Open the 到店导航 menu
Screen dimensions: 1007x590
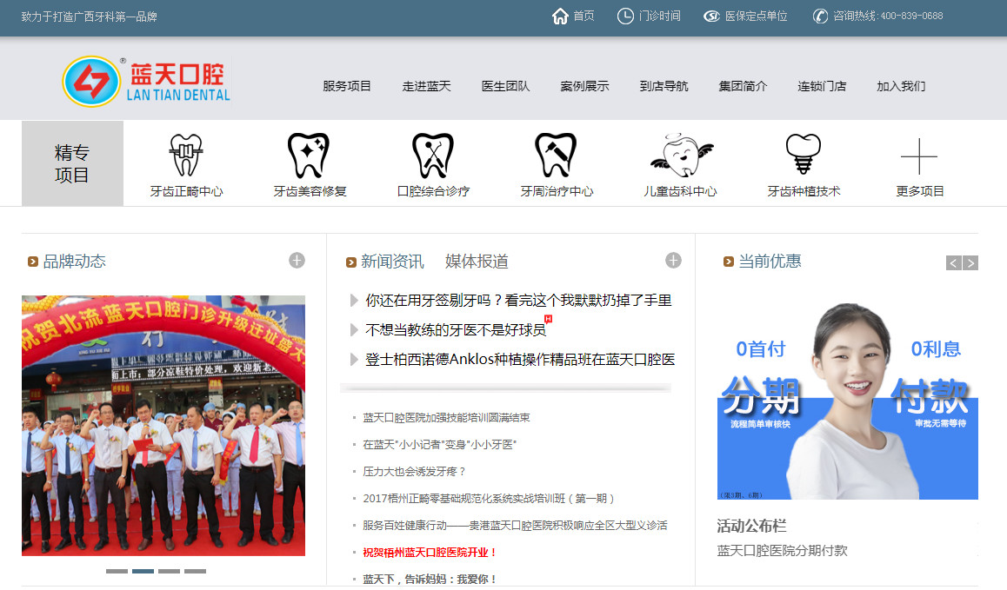click(x=664, y=86)
